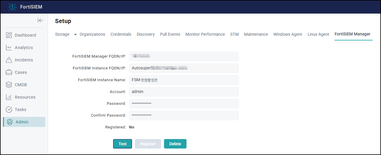The width and height of the screenshot is (381, 155).
Task: Click the Tasks checkmark icon
Action: click(9, 110)
